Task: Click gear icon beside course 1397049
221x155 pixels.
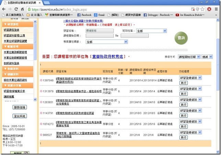Action: 41,80
